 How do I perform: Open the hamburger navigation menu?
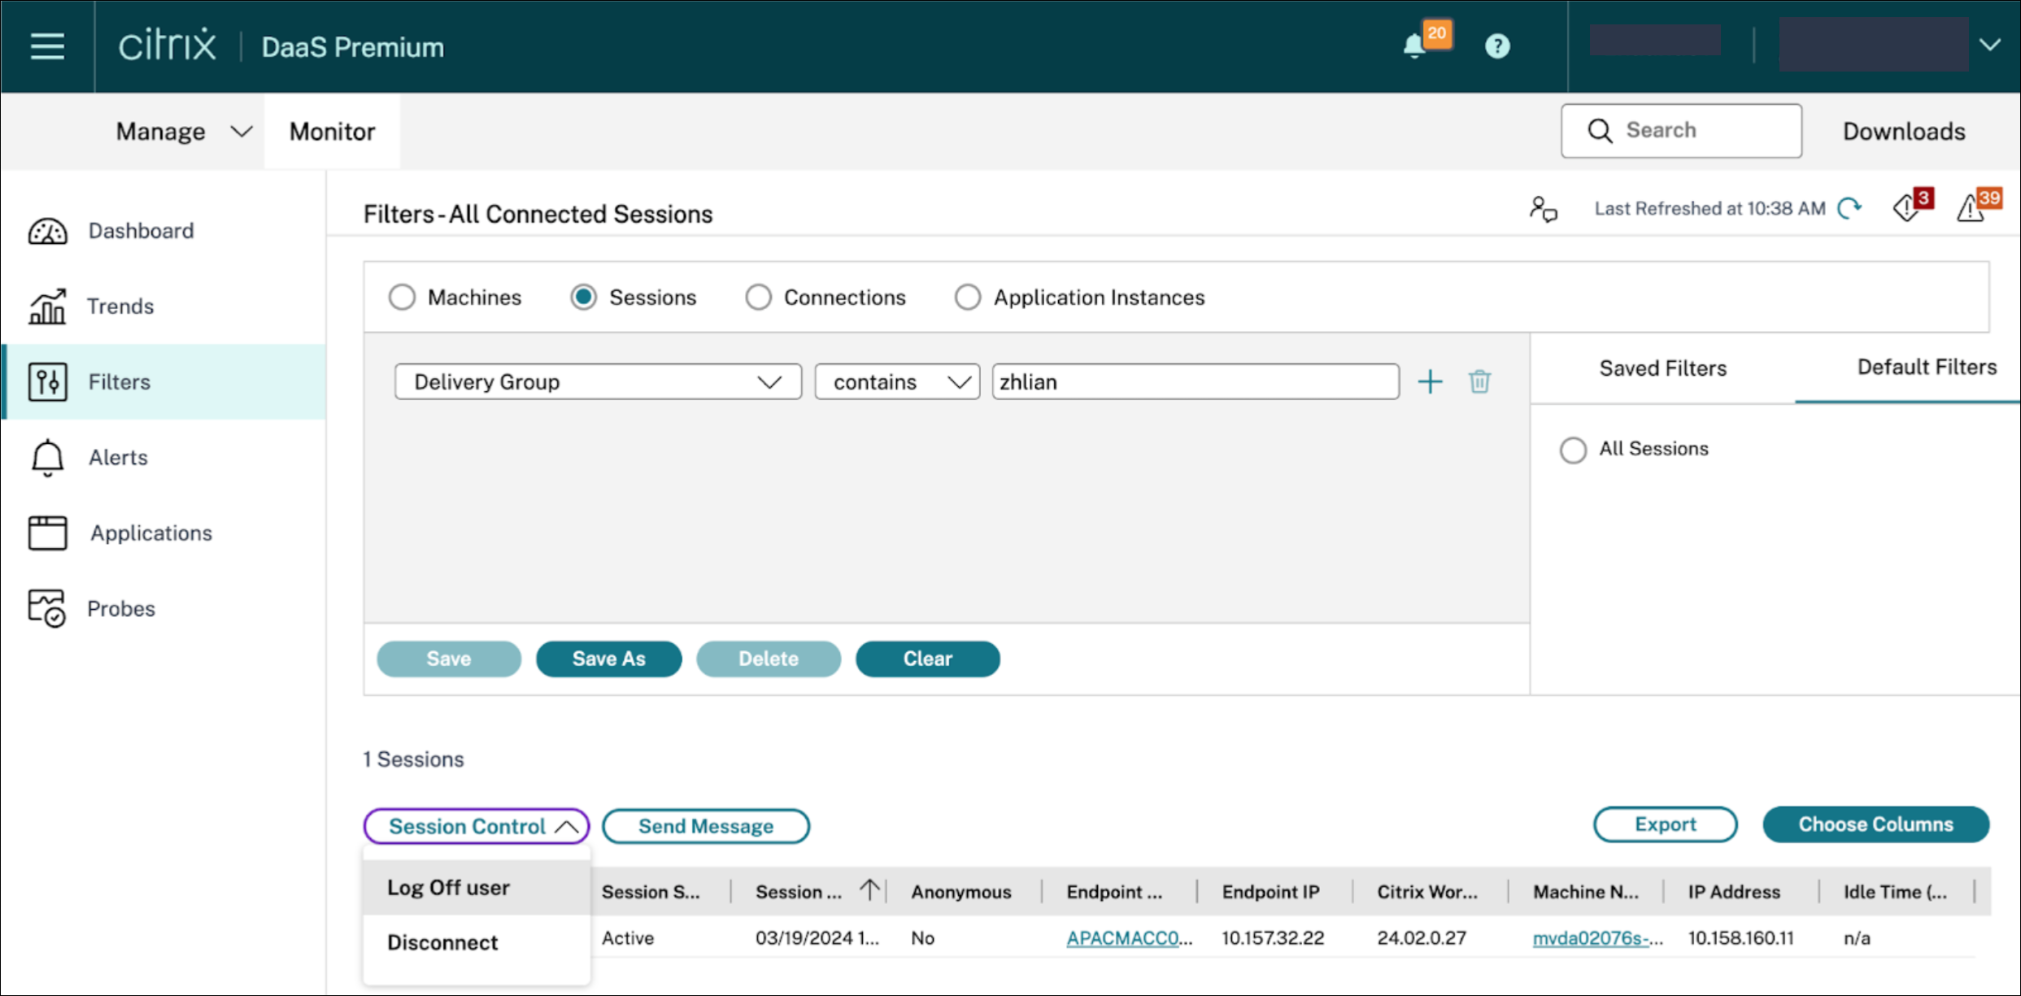click(x=47, y=46)
